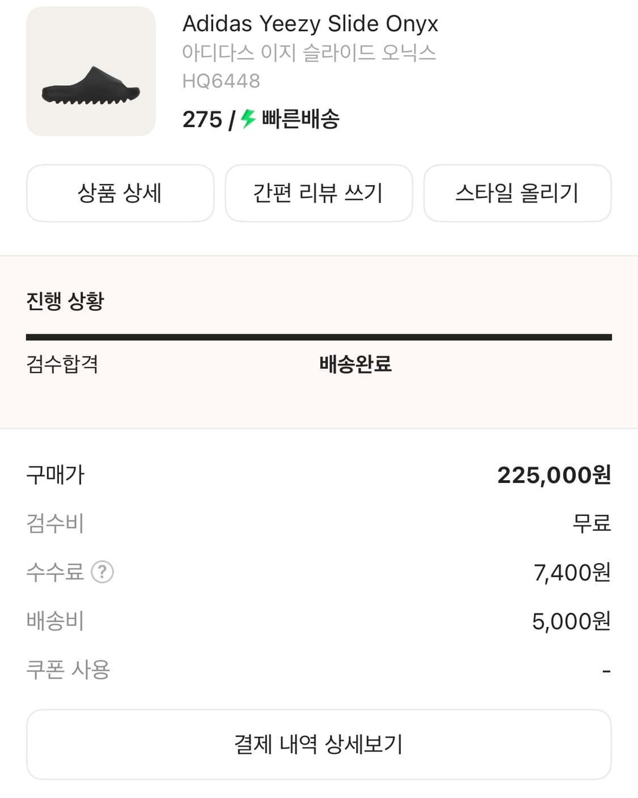This screenshot has width=638, height=798.
Task: Select the 배송완료 status step
Action: [356, 364]
